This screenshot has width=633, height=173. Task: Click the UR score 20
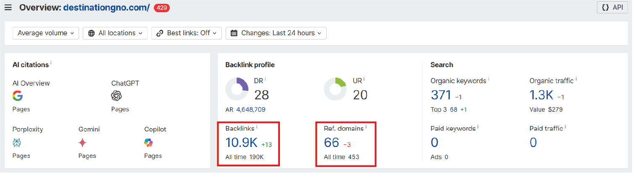(x=360, y=94)
